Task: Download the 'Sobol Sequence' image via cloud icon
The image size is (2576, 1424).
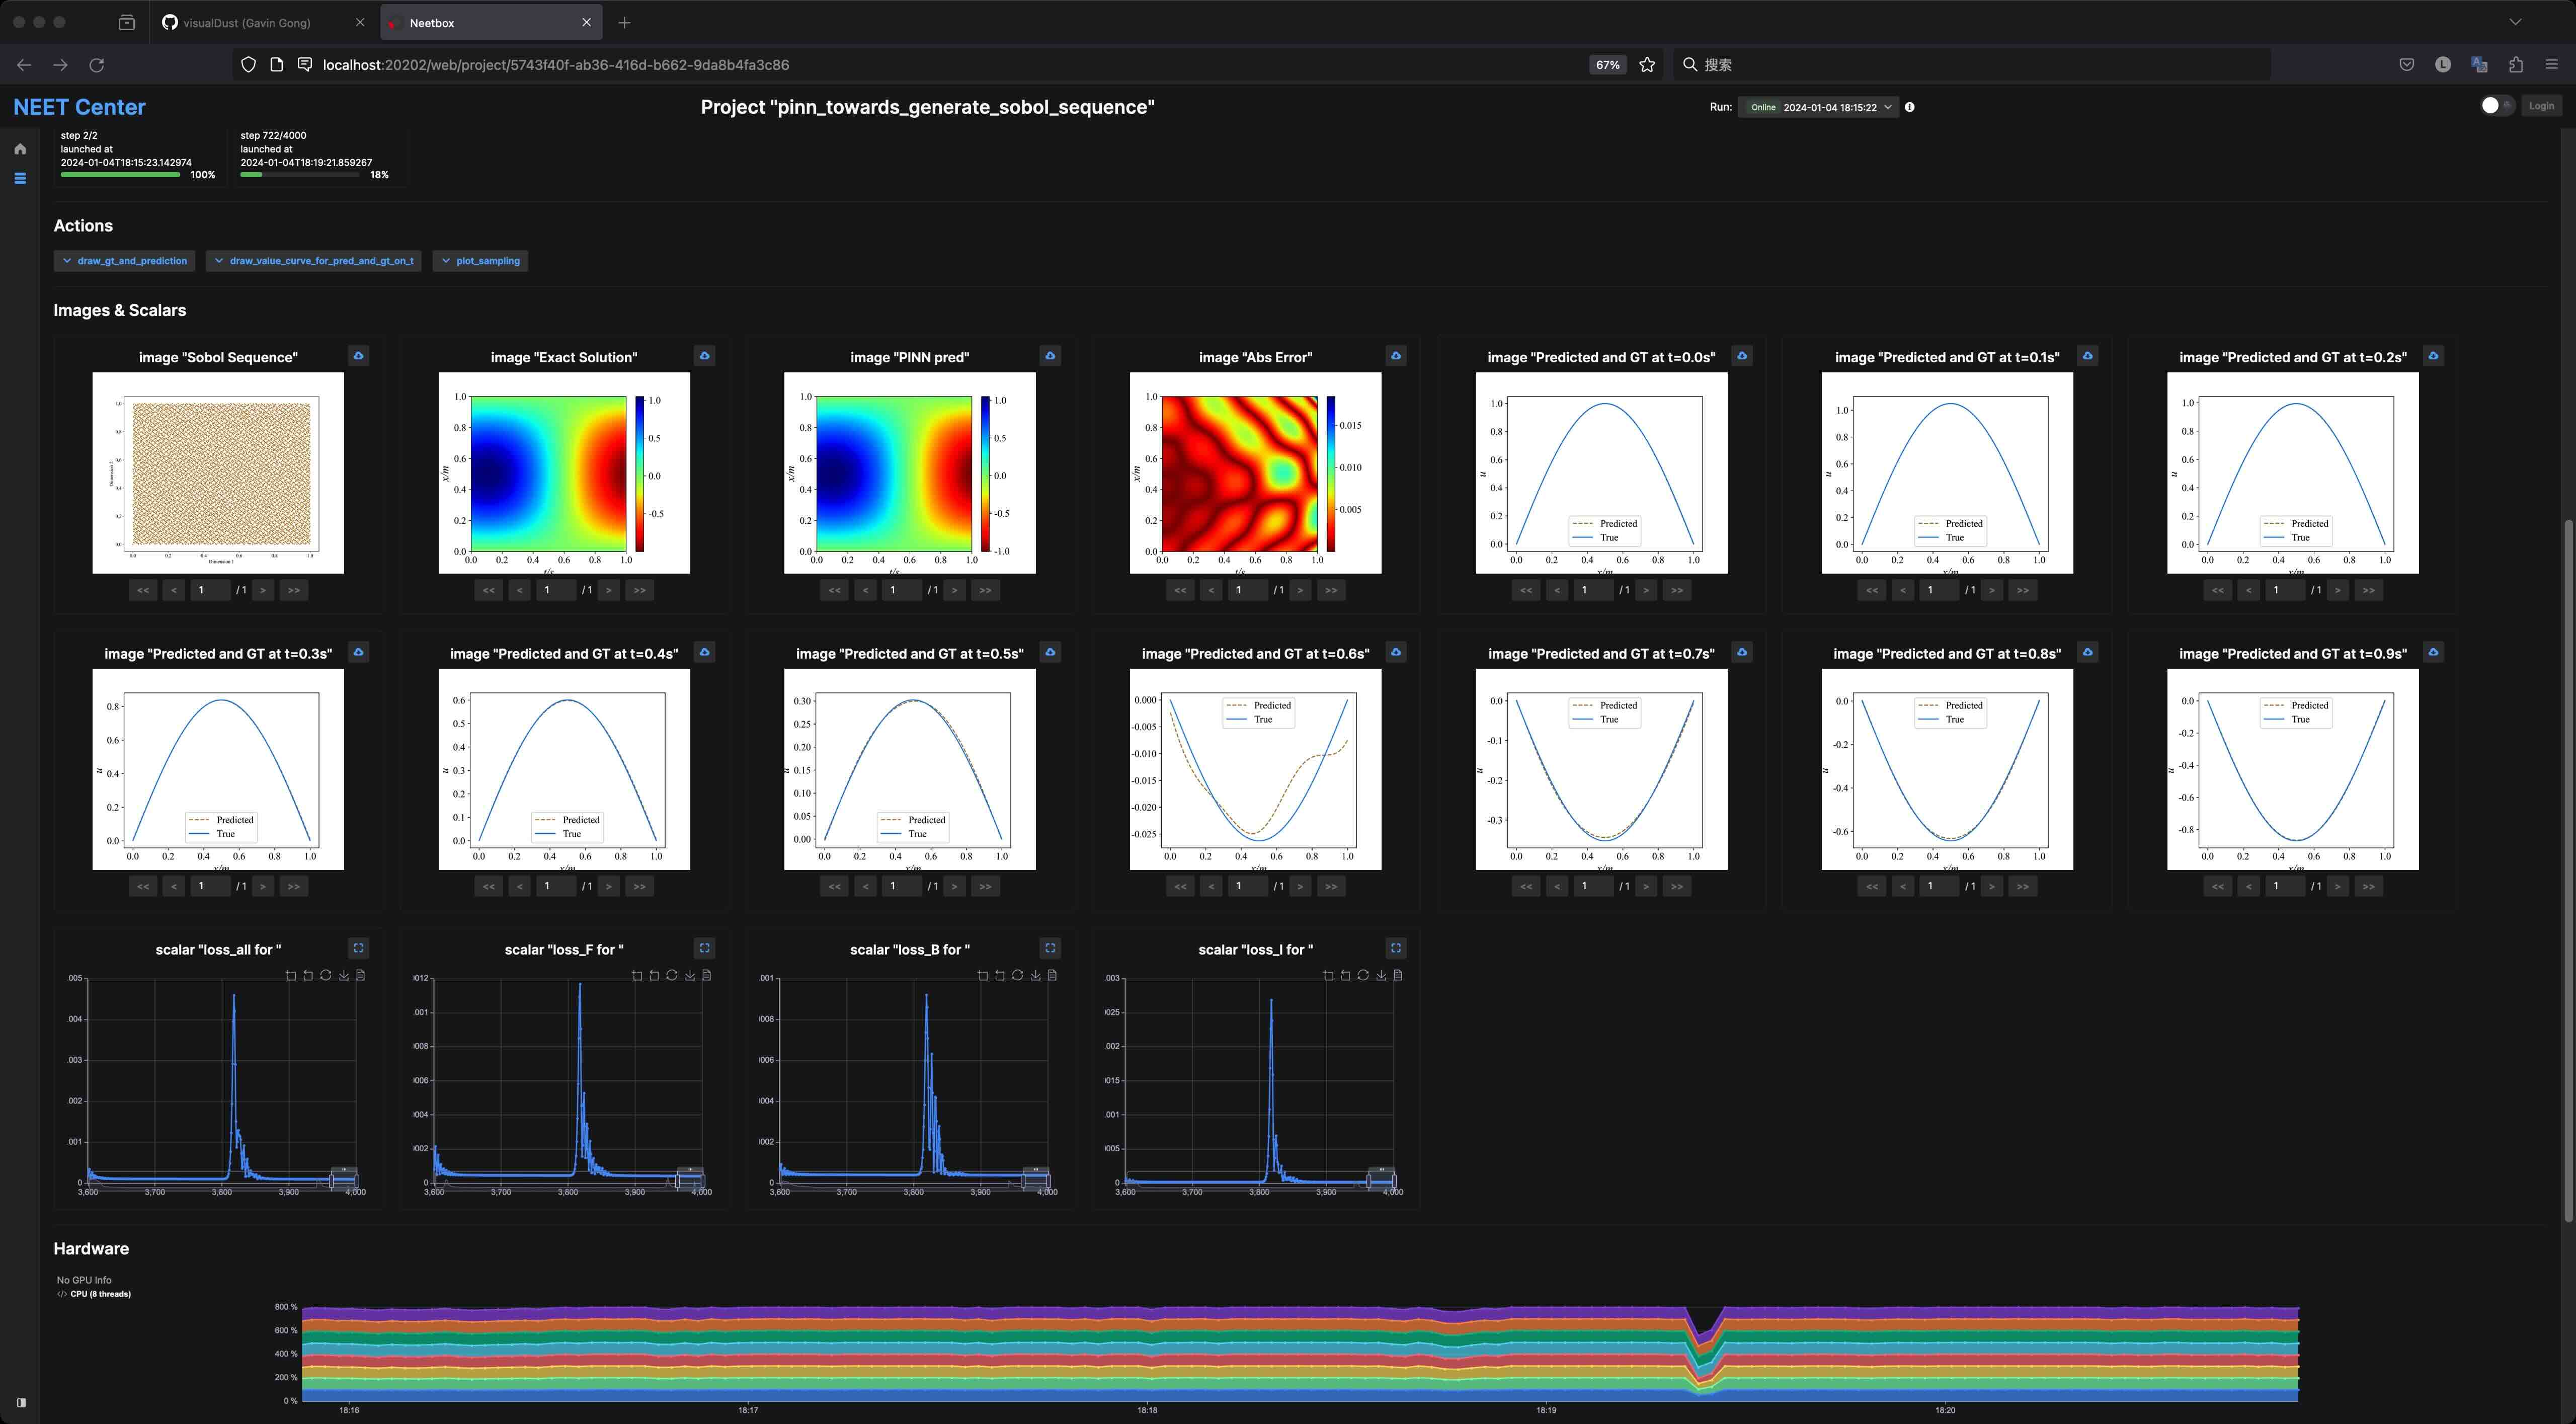Action: point(359,356)
